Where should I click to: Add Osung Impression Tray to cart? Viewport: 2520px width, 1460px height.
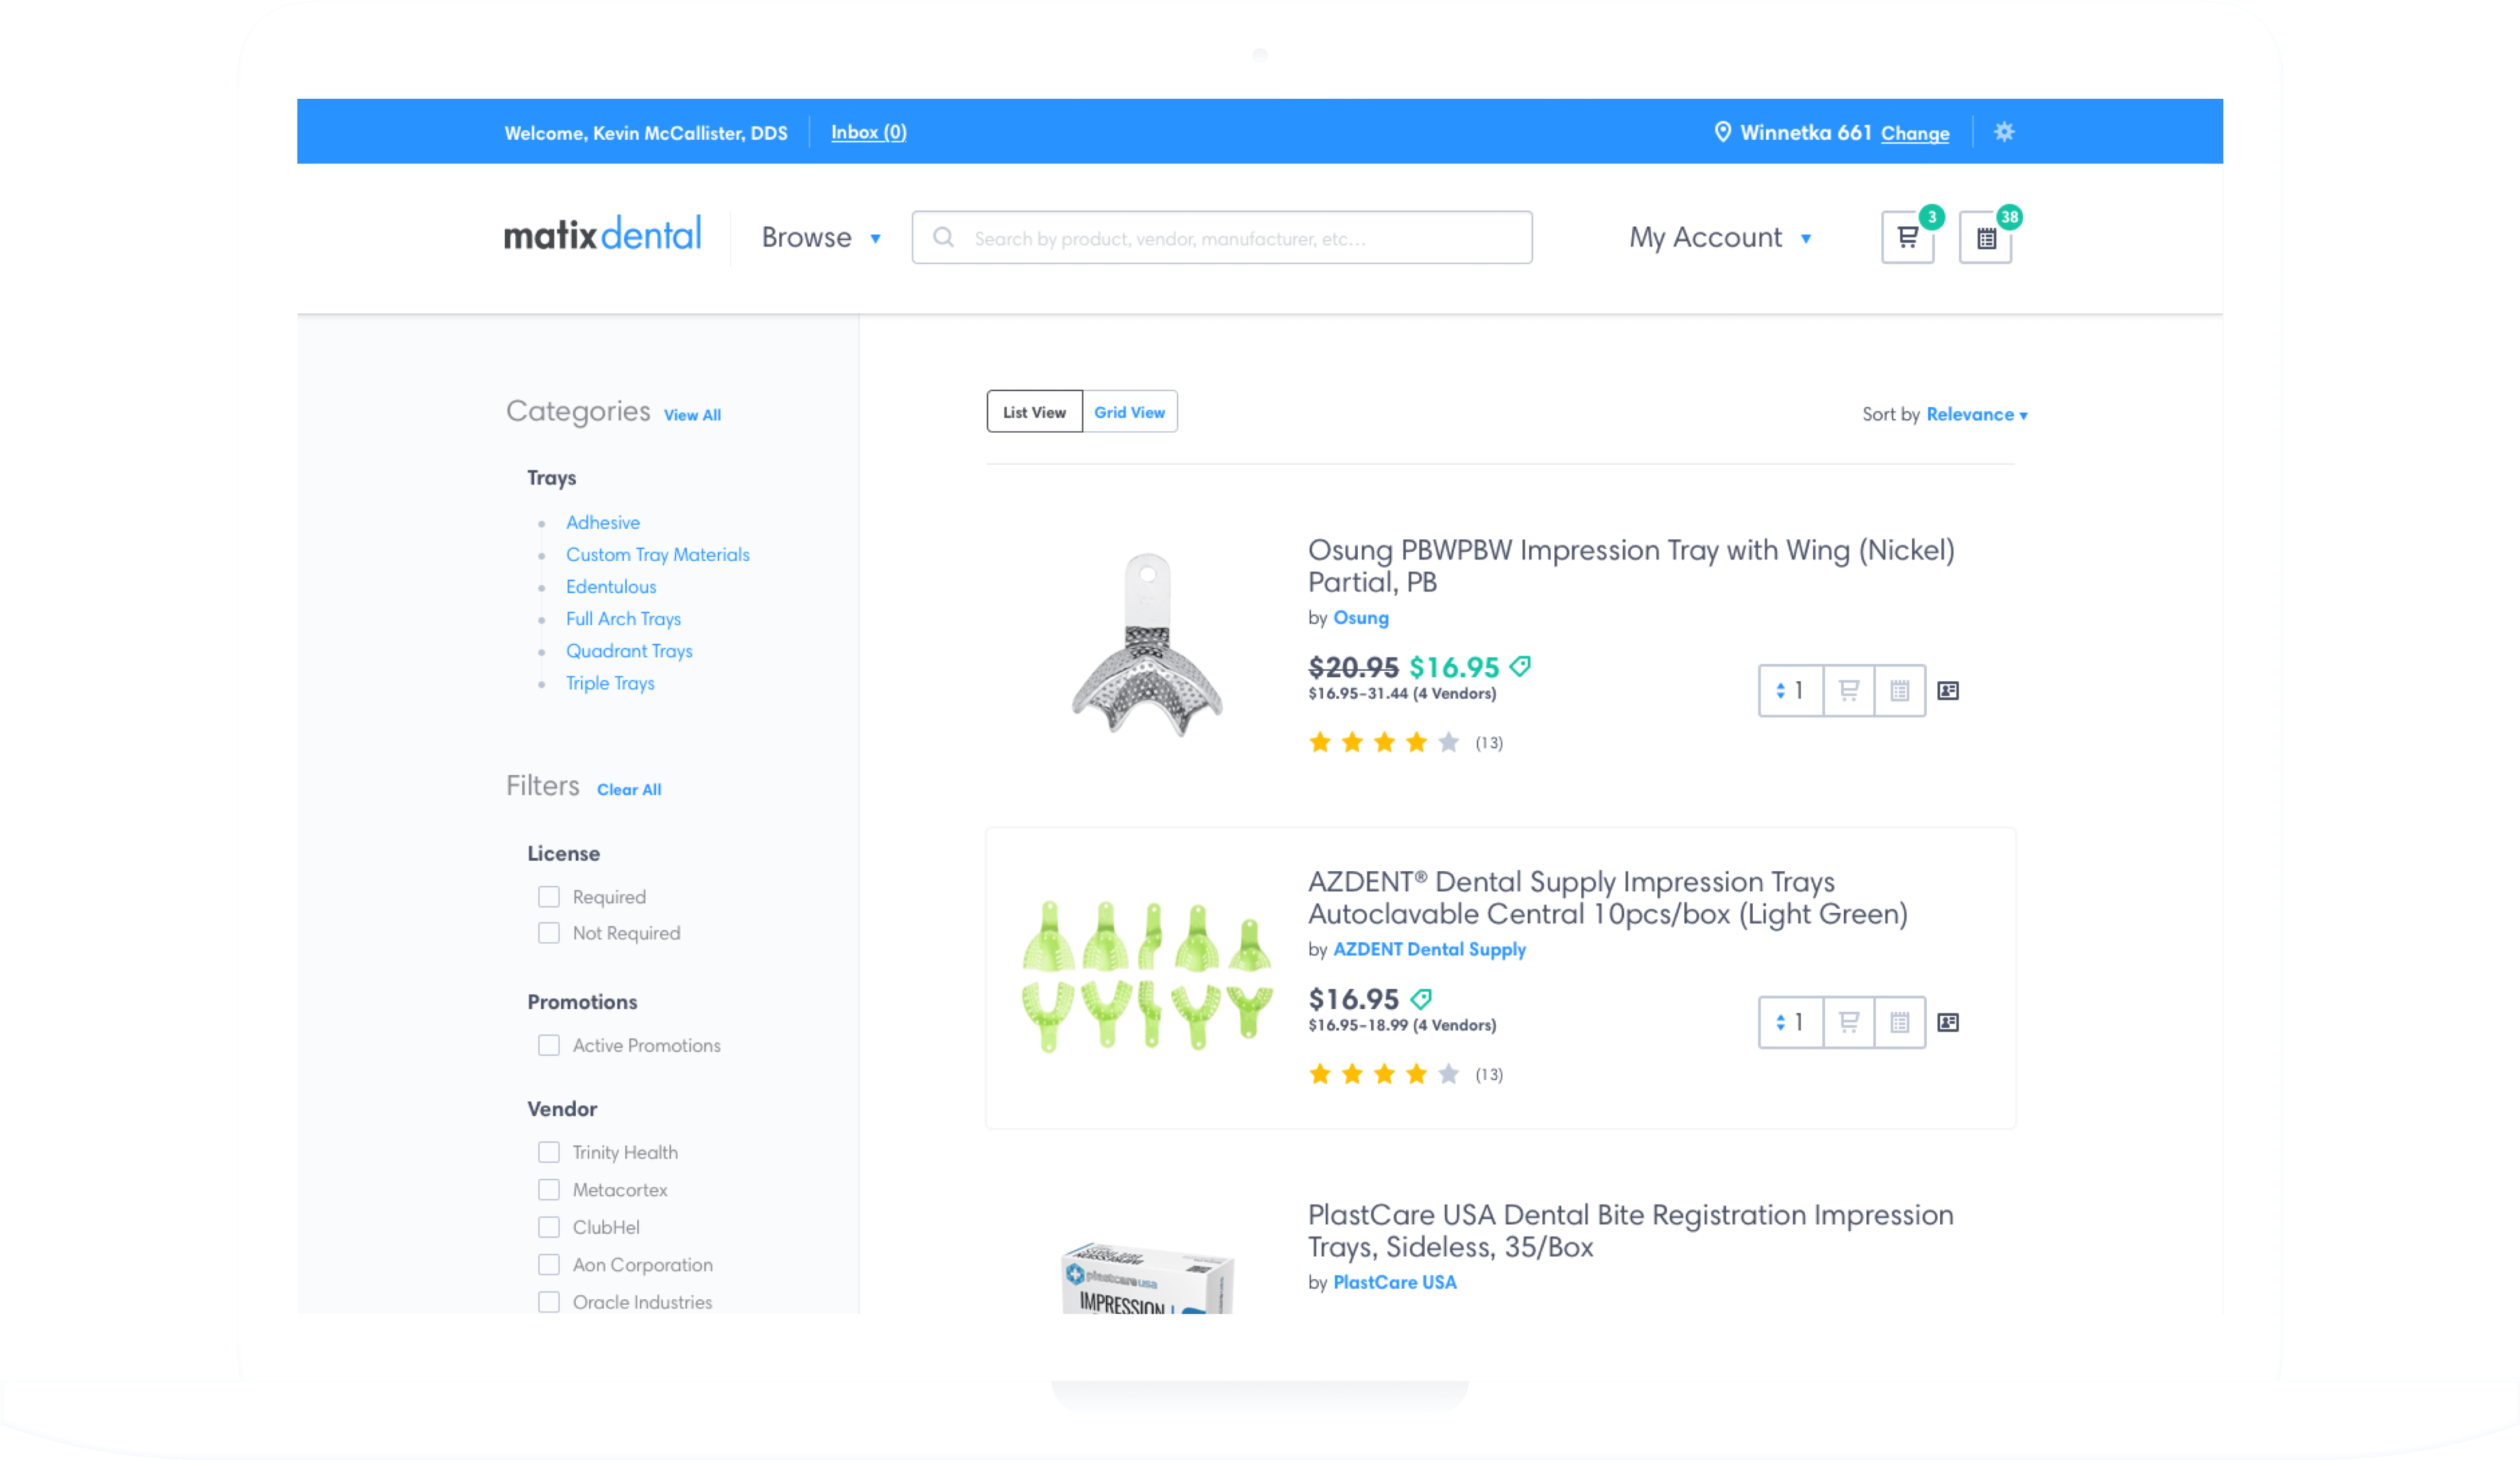1848,690
